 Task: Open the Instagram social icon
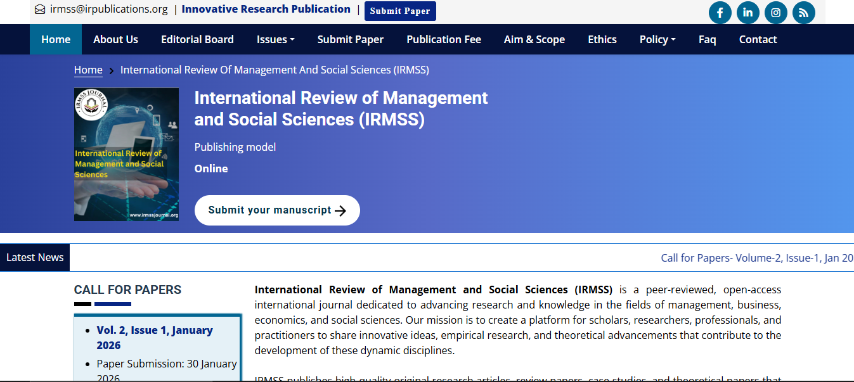(x=775, y=13)
